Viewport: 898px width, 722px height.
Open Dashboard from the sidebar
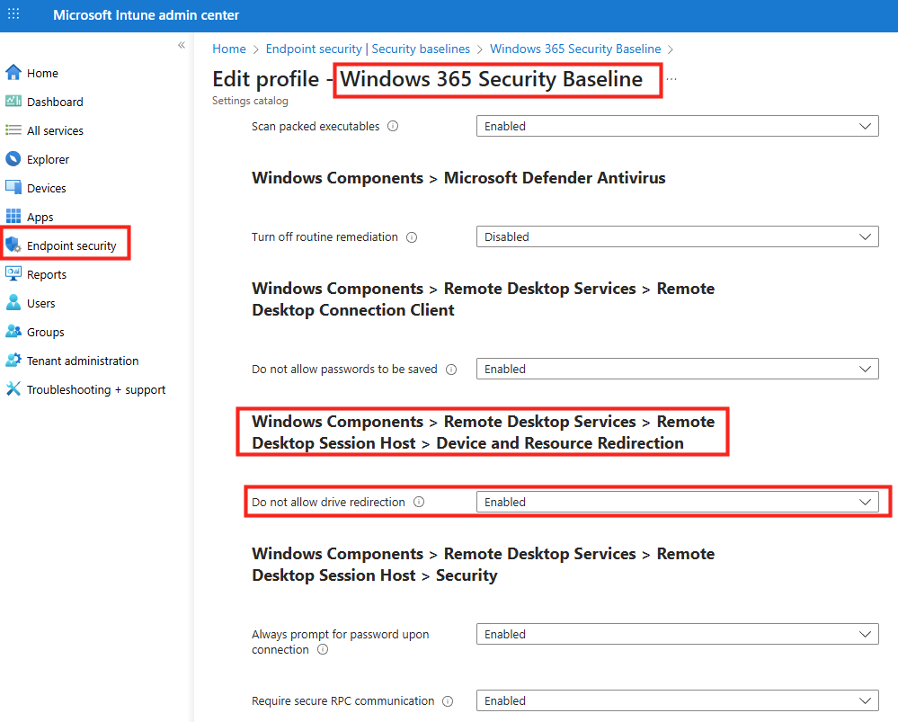pyautogui.click(x=54, y=102)
